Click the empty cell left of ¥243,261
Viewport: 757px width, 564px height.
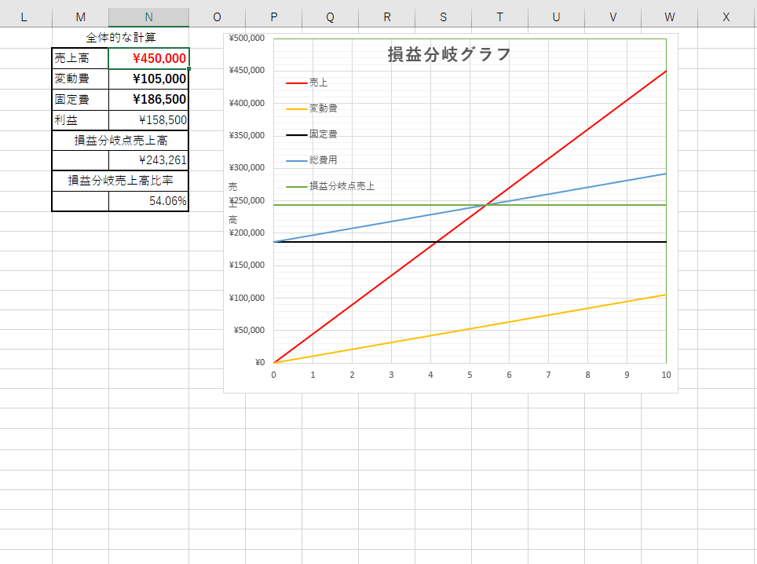coord(80,160)
